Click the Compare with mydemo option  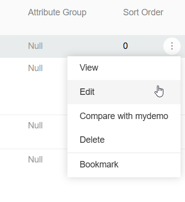point(124,116)
